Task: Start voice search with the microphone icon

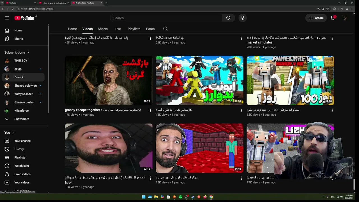Action: point(243,18)
